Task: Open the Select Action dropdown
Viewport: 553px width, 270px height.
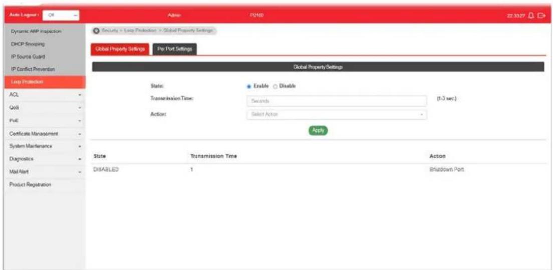Action: (x=336, y=114)
